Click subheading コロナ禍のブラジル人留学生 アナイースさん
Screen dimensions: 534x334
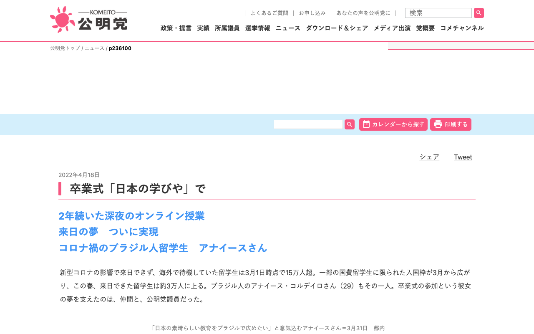[x=163, y=248]
